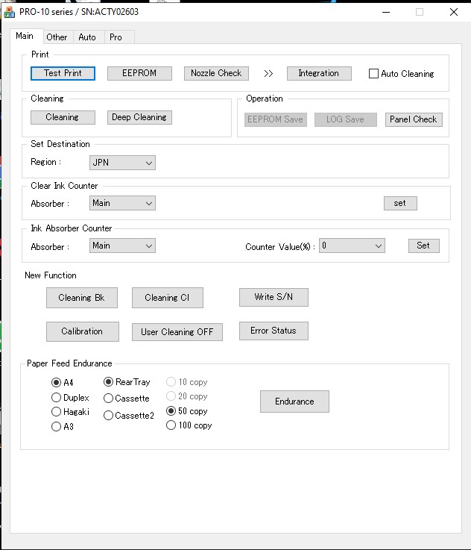
Task: Expand the Region dropdown showing JPN
Action: tap(122, 163)
